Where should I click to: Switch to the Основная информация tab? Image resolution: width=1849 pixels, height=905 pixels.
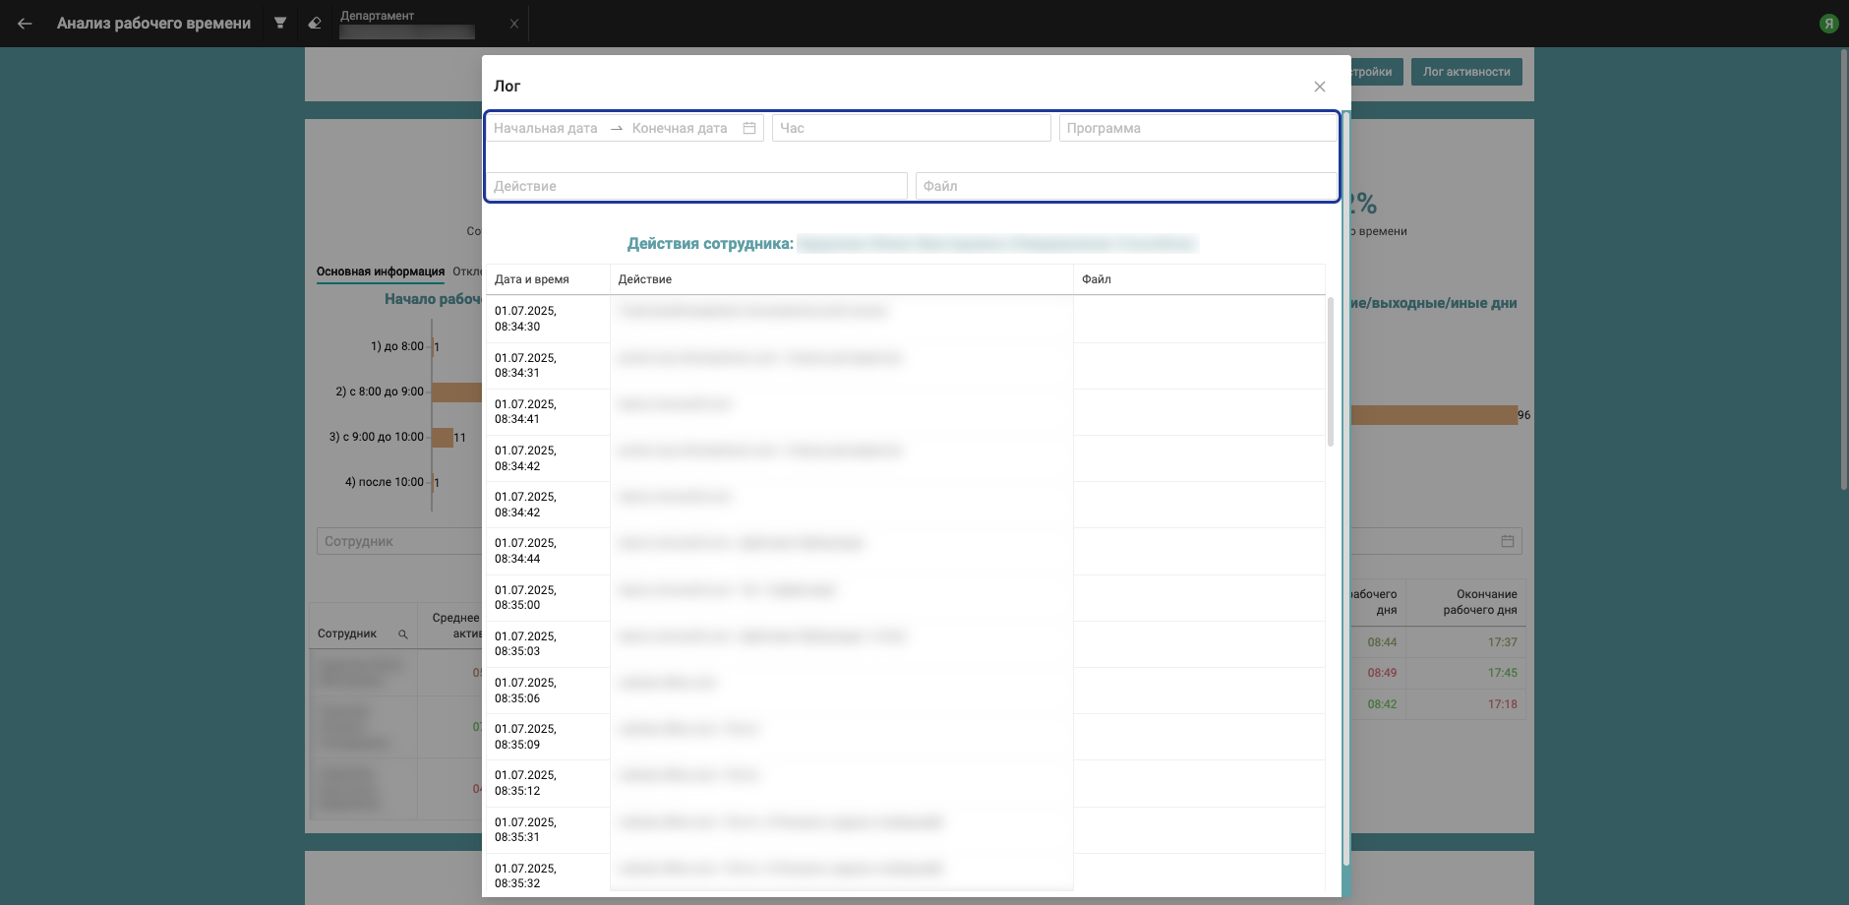[381, 271]
